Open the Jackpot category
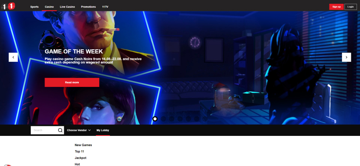The image size is (360, 166). (81, 158)
